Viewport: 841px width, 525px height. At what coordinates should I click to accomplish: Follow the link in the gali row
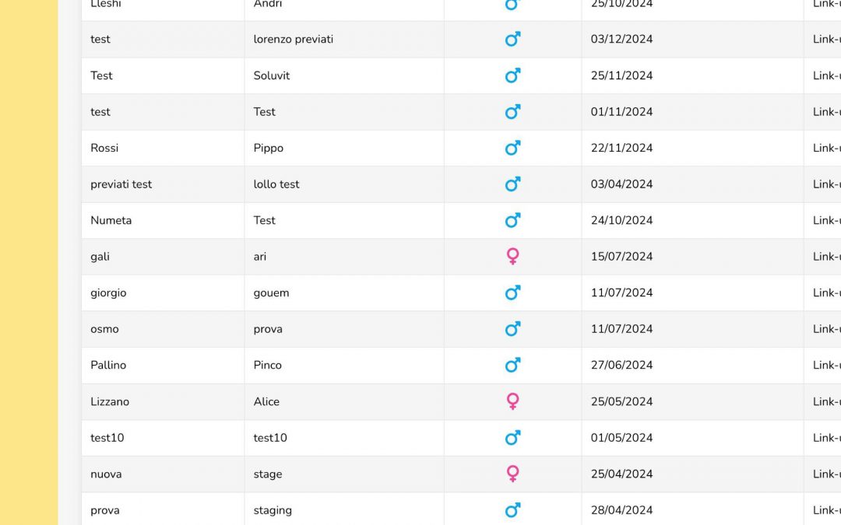point(826,257)
